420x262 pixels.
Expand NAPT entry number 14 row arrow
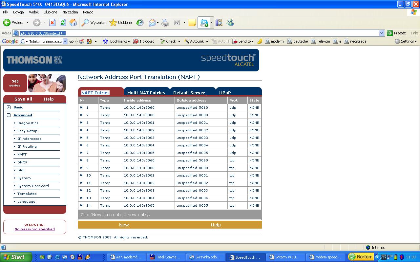point(81,205)
